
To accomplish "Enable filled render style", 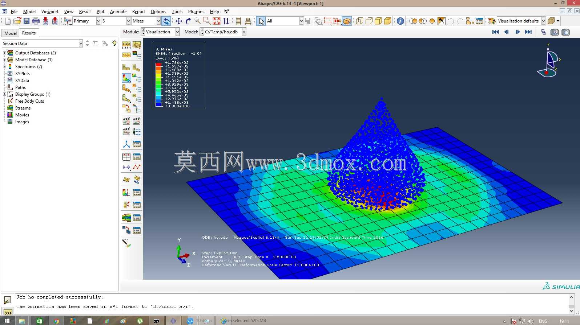I will pos(378,21).
